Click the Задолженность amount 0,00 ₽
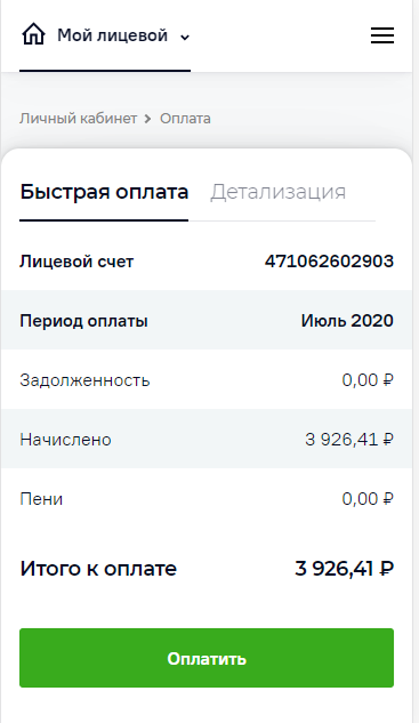This screenshot has height=723, width=419. click(x=367, y=380)
